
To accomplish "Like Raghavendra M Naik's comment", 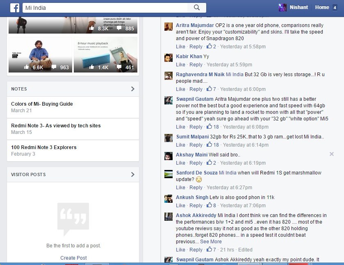I will point(180,89).
